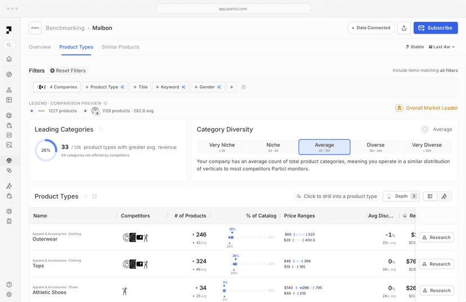Click the Outerwear catalog percentage slider dot
466x302 pixels.
click(x=231, y=237)
